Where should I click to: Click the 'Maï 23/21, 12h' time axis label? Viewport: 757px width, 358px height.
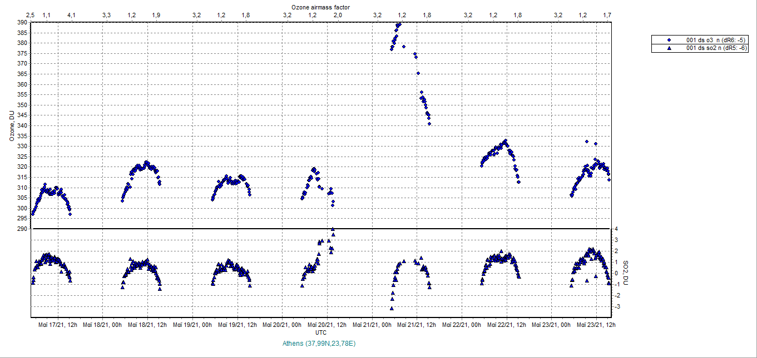pos(596,325)
